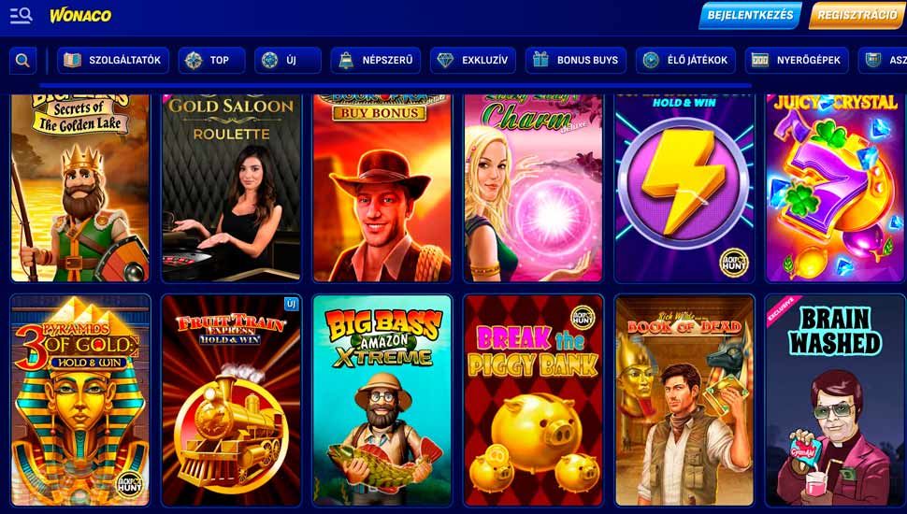Select the Népszerű bell category
The height and width of the screenshot is (514, 907).
pos(375,60)
